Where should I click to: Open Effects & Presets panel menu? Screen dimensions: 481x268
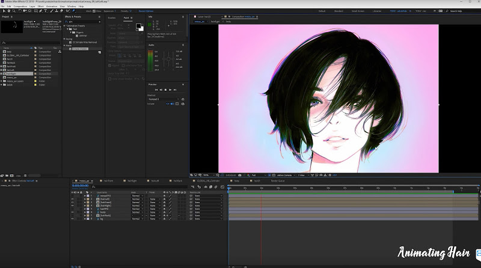[99, 17]
